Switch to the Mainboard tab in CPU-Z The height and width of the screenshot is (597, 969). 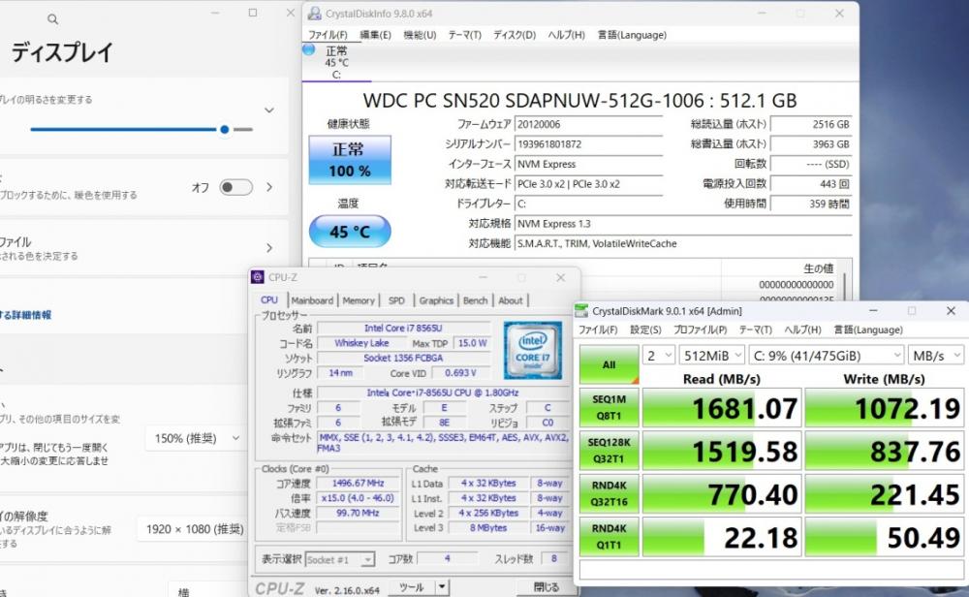point(312,300)
